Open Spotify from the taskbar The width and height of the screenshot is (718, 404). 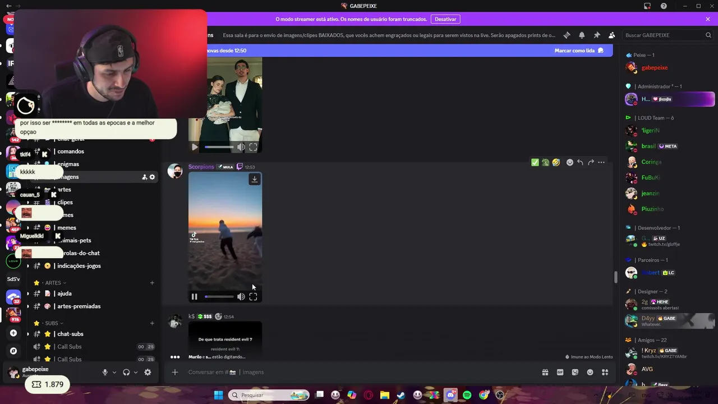point(467,395)
